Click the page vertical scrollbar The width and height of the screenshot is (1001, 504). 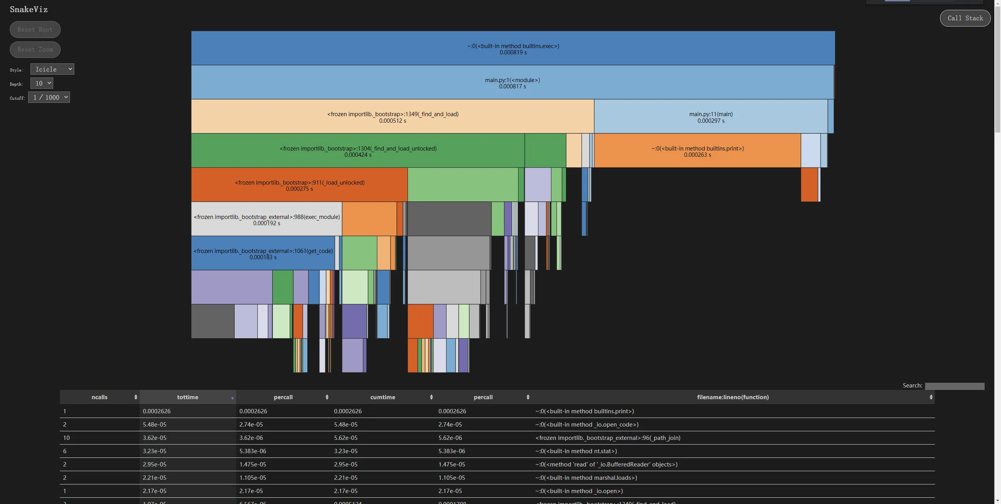[x=997, y=70]
